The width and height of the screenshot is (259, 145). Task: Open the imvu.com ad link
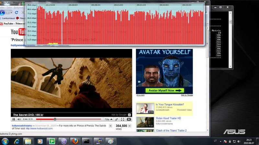[141, 95]
